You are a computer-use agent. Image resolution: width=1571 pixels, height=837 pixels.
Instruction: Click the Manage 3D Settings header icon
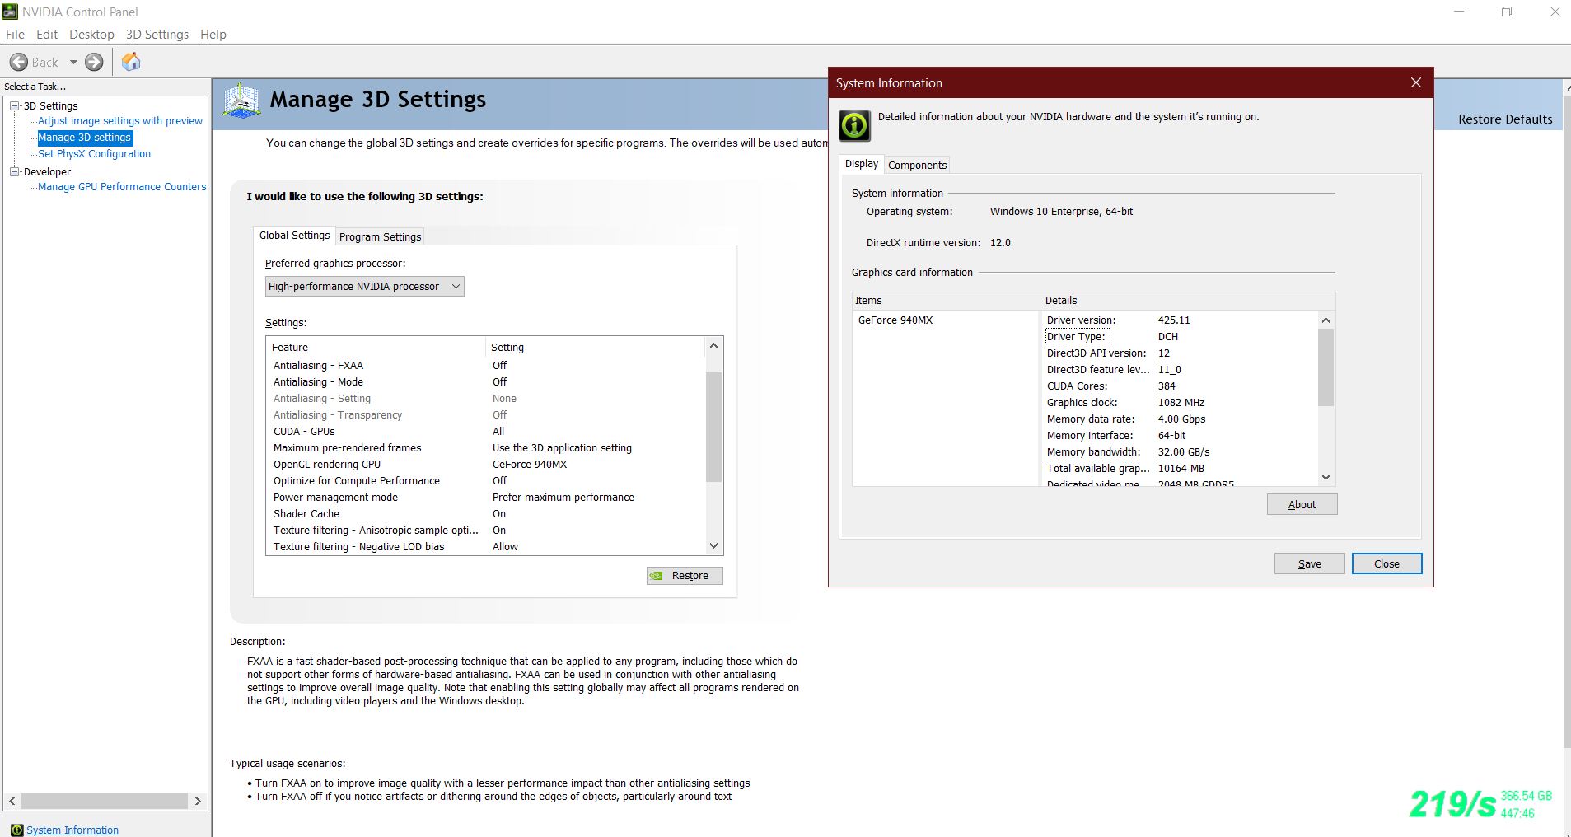coord(241,101)
